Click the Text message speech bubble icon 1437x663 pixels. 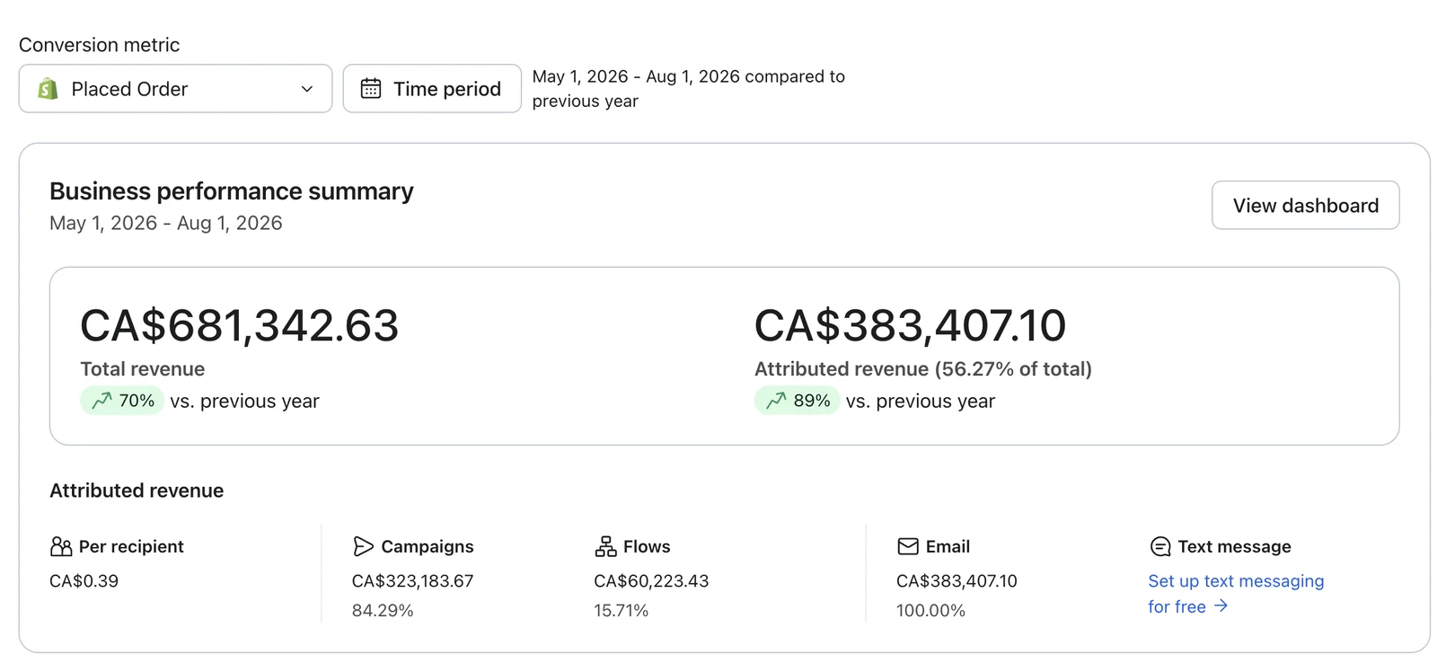1160,546
